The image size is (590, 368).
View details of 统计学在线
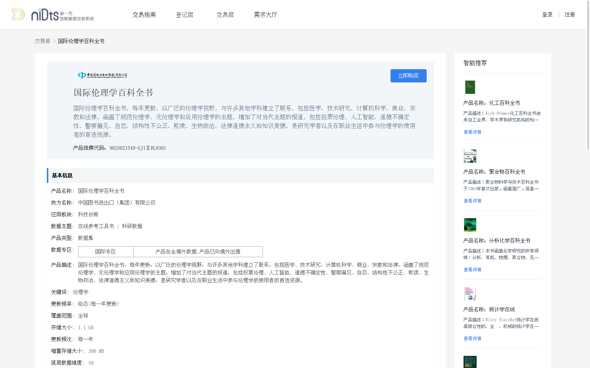(472, 339)
